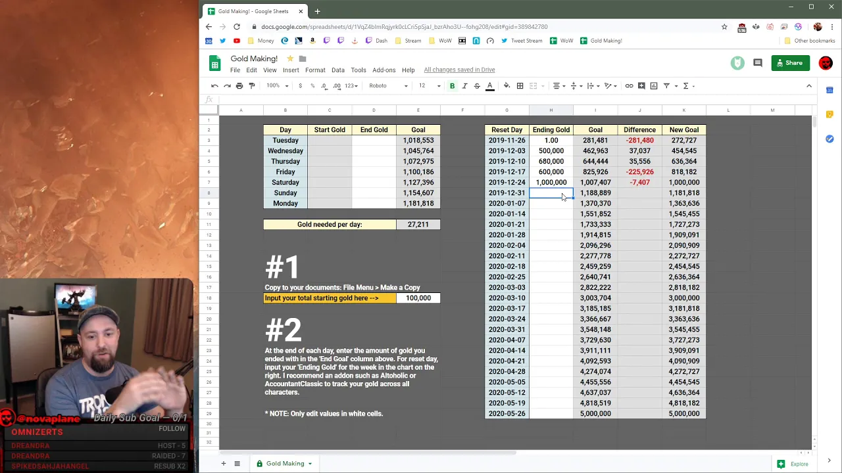Screen dimensions: 842x473
Task: Open the all sheets list
Action: 237,463
